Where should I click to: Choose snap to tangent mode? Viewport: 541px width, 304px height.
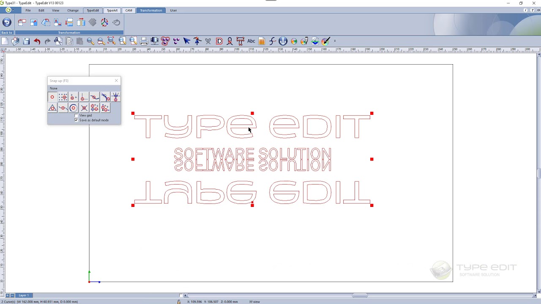pos(105,98)
